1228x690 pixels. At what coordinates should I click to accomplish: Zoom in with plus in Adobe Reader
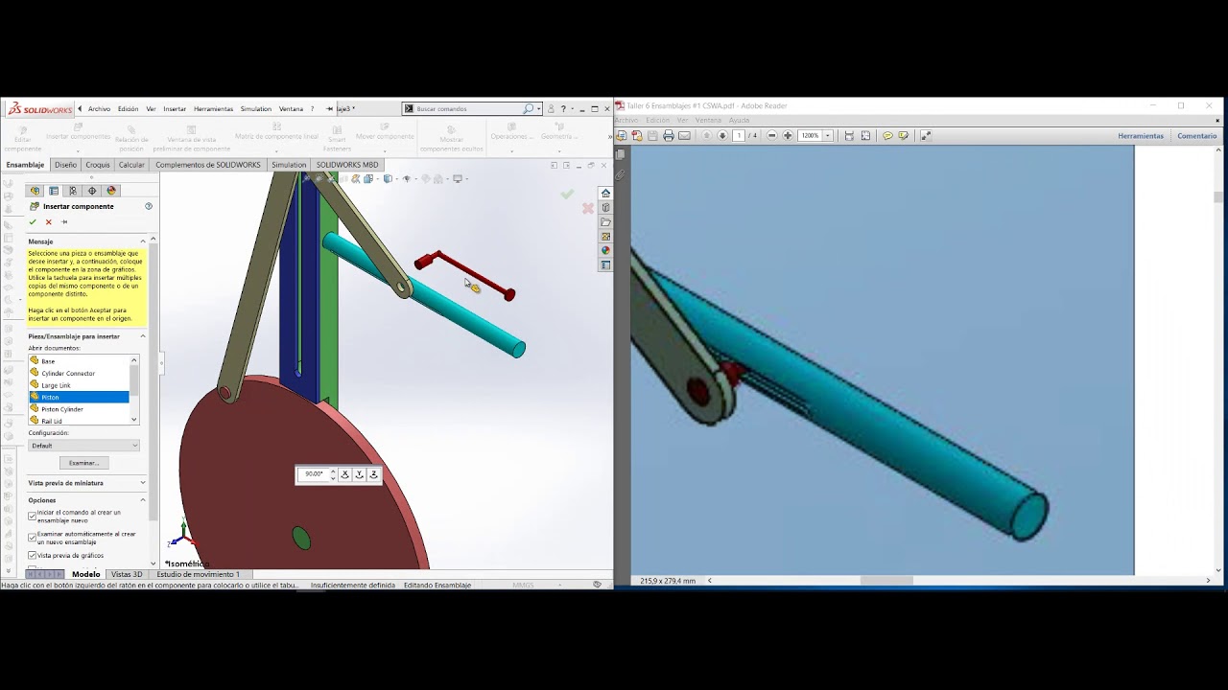point(788,136)
